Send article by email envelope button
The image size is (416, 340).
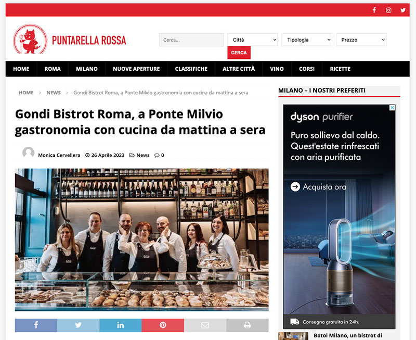(205, 325)
